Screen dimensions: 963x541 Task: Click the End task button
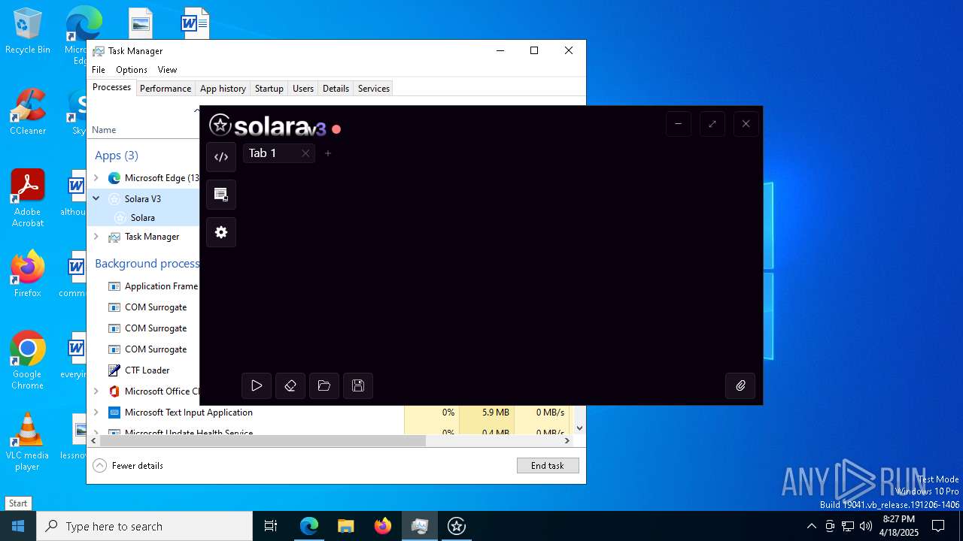tap(548, 465)
